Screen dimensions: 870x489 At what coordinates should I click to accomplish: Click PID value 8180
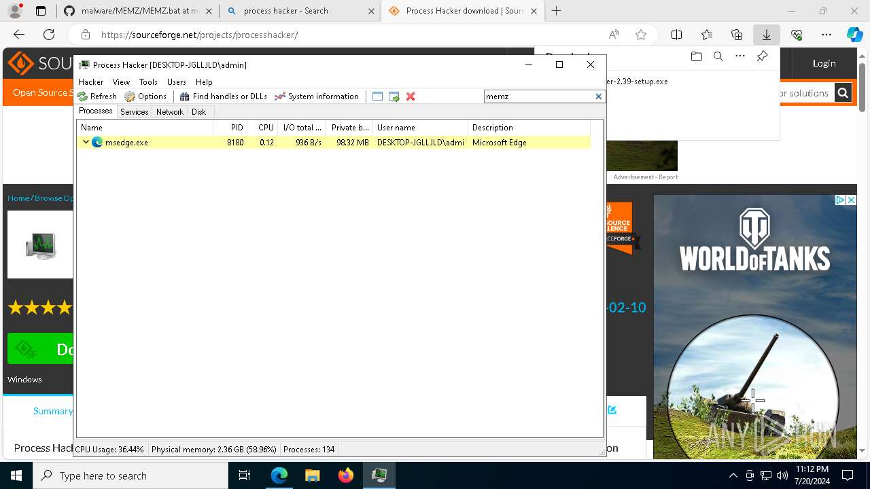tap(235, 142)
